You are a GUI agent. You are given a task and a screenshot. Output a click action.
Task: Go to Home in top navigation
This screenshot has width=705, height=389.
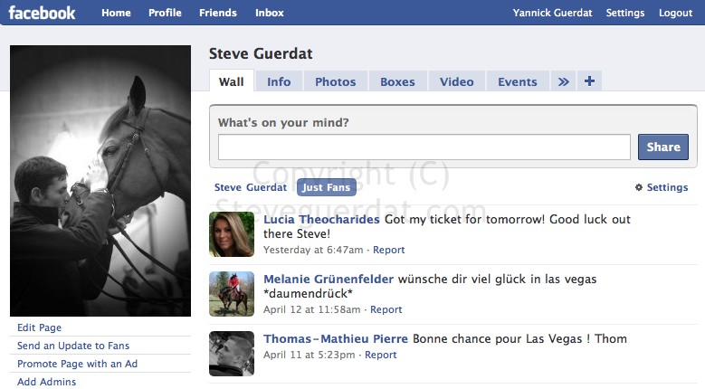coord(116,13)
